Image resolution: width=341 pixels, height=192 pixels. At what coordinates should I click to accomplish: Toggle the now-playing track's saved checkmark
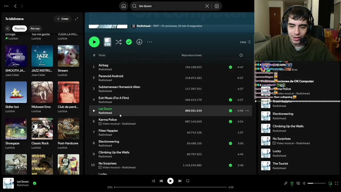tap(35, 183)
